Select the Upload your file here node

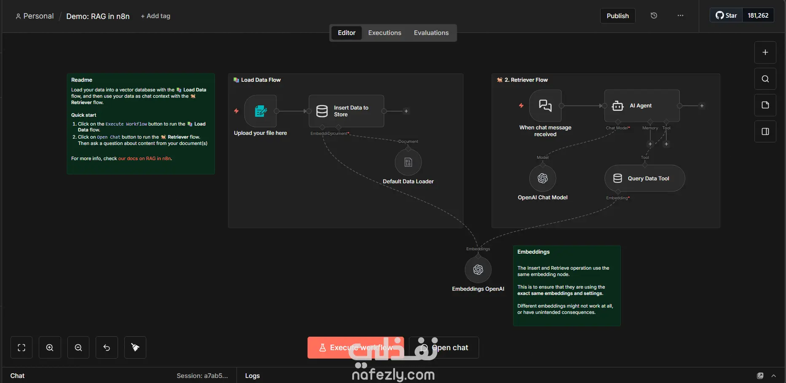pyautogui.click(x=260, y=111)
